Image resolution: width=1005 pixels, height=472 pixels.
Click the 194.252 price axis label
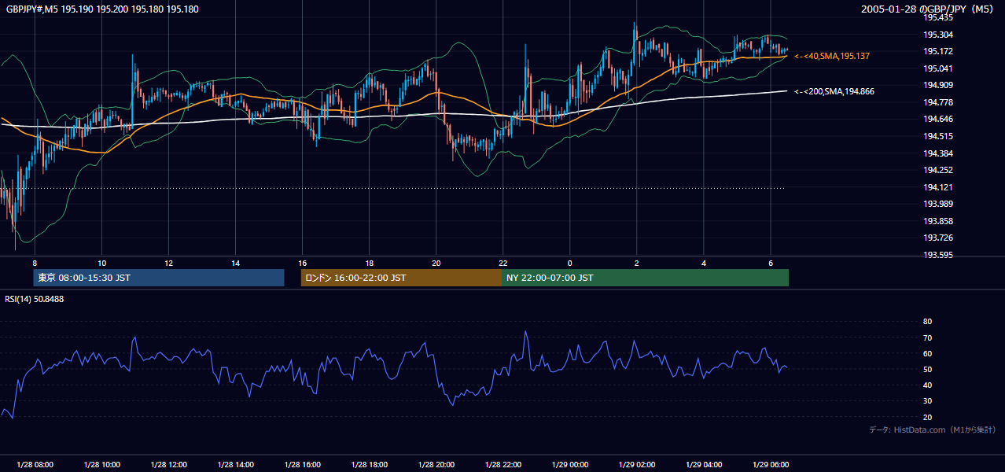click(938, 170)
